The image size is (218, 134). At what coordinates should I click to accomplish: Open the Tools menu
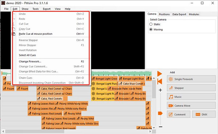(36, 9)
